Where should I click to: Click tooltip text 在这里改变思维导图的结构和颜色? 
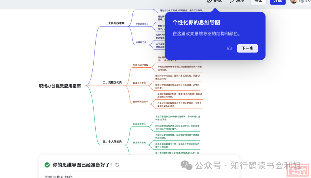pyautogui.click(x=206, y=34)
